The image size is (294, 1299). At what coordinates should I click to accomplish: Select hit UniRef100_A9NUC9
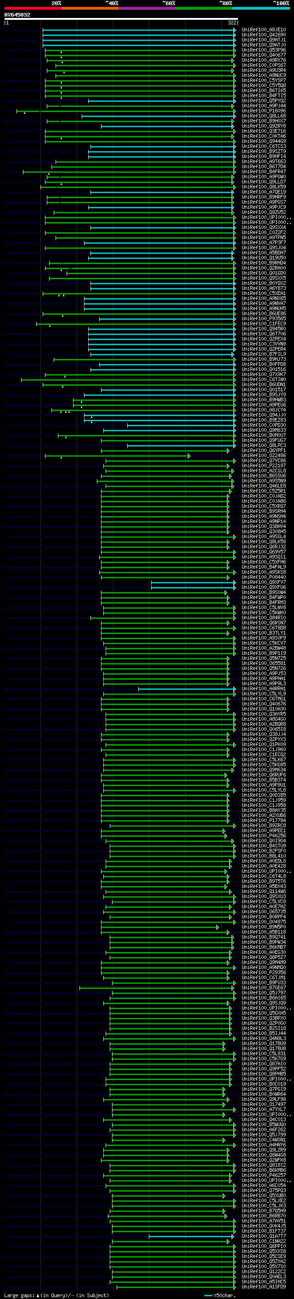tap(264, 75)
